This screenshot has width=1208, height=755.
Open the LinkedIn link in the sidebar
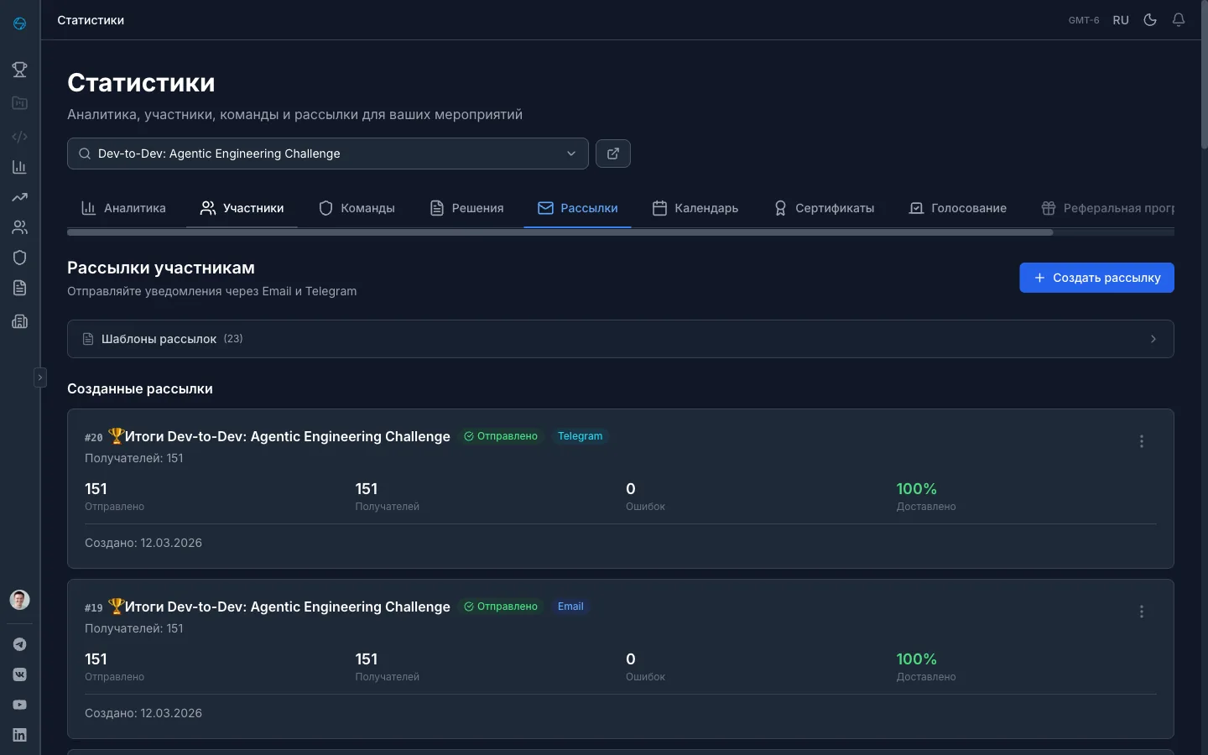[x=19, y=735]
